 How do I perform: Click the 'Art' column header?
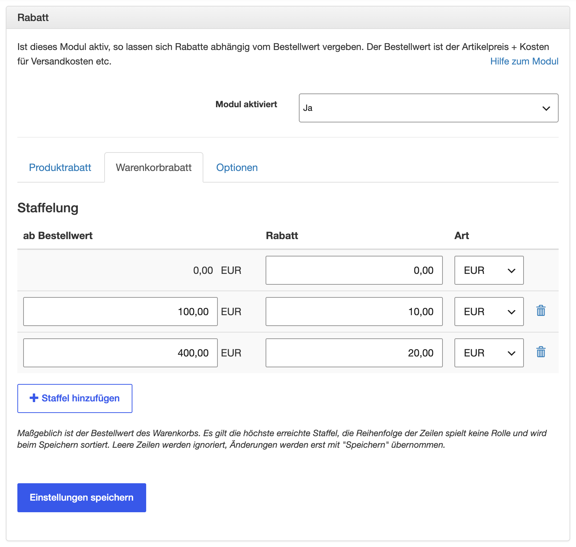click(x=462, y=235)
